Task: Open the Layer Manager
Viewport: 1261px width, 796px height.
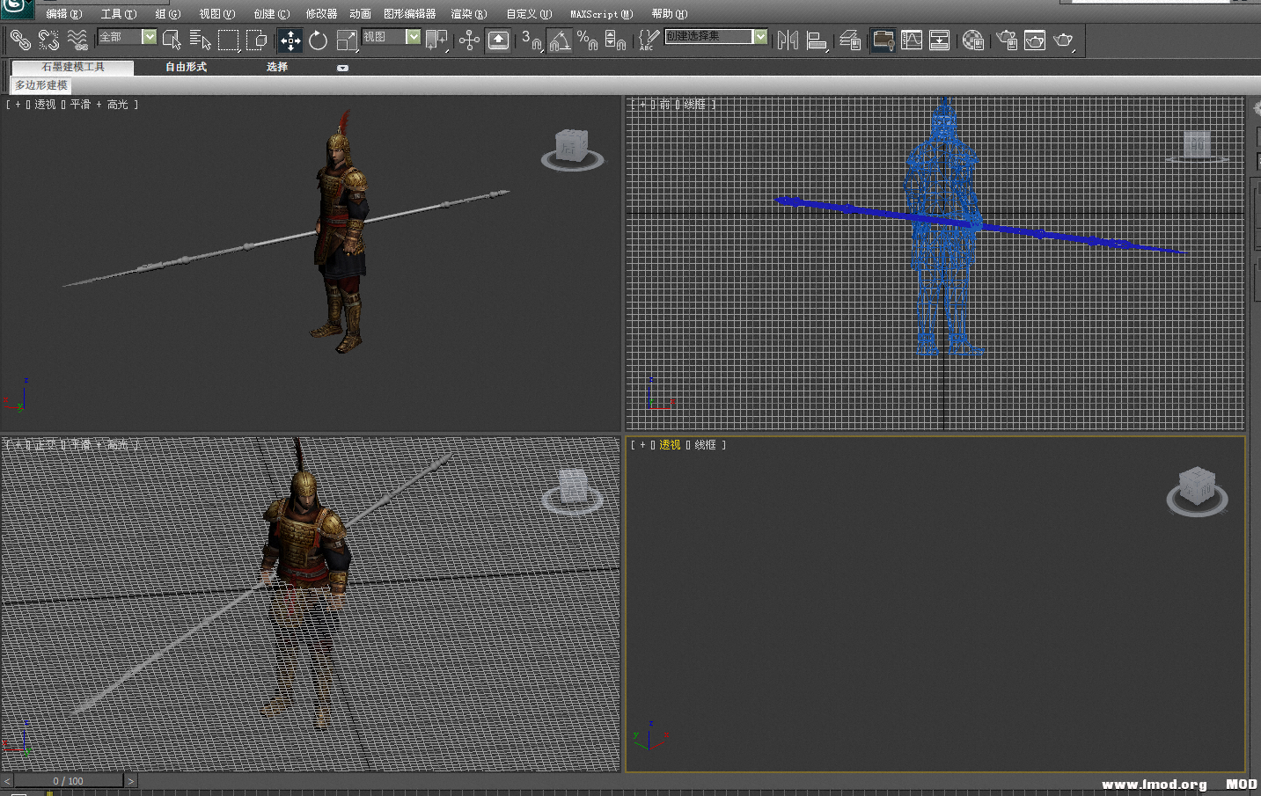Action: 849,40
